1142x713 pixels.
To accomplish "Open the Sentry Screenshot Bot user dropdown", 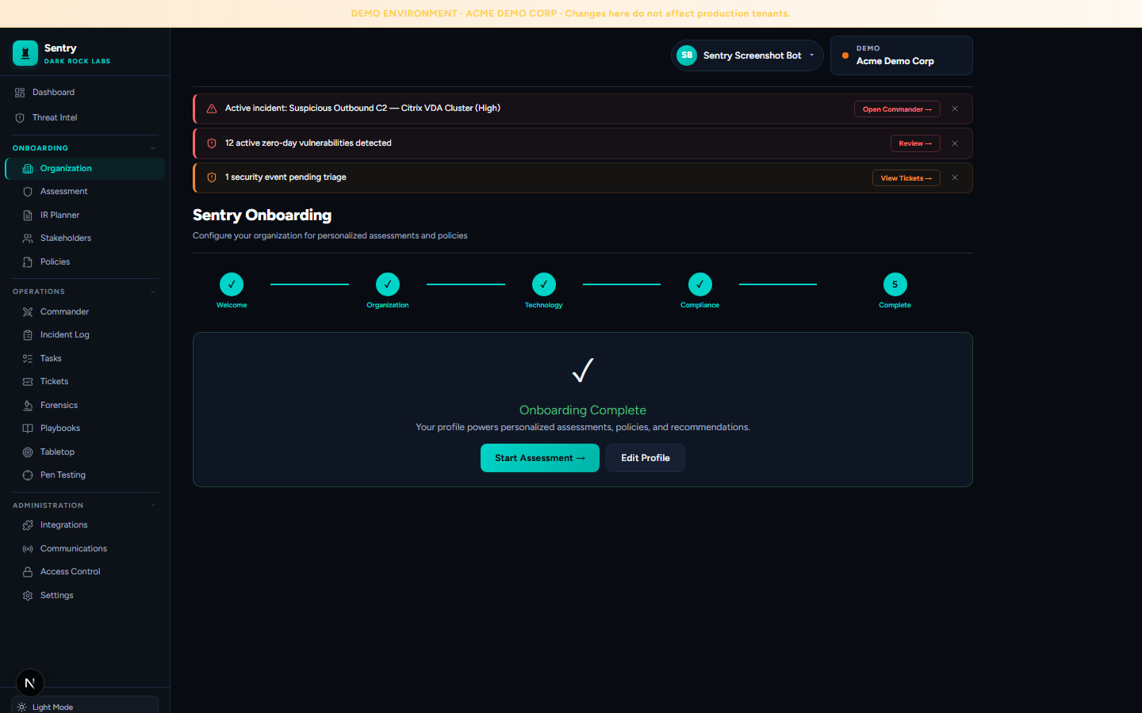I will (x=747, y=55).
